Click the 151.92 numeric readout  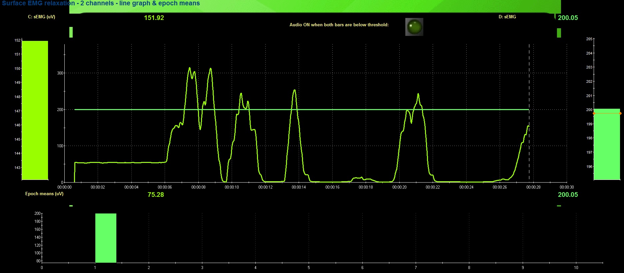(x=154, y=18)
